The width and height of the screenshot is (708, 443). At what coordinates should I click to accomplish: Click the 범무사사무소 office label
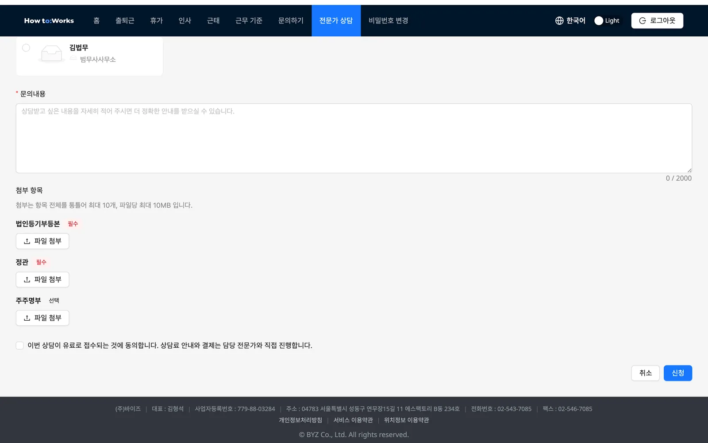98,60
